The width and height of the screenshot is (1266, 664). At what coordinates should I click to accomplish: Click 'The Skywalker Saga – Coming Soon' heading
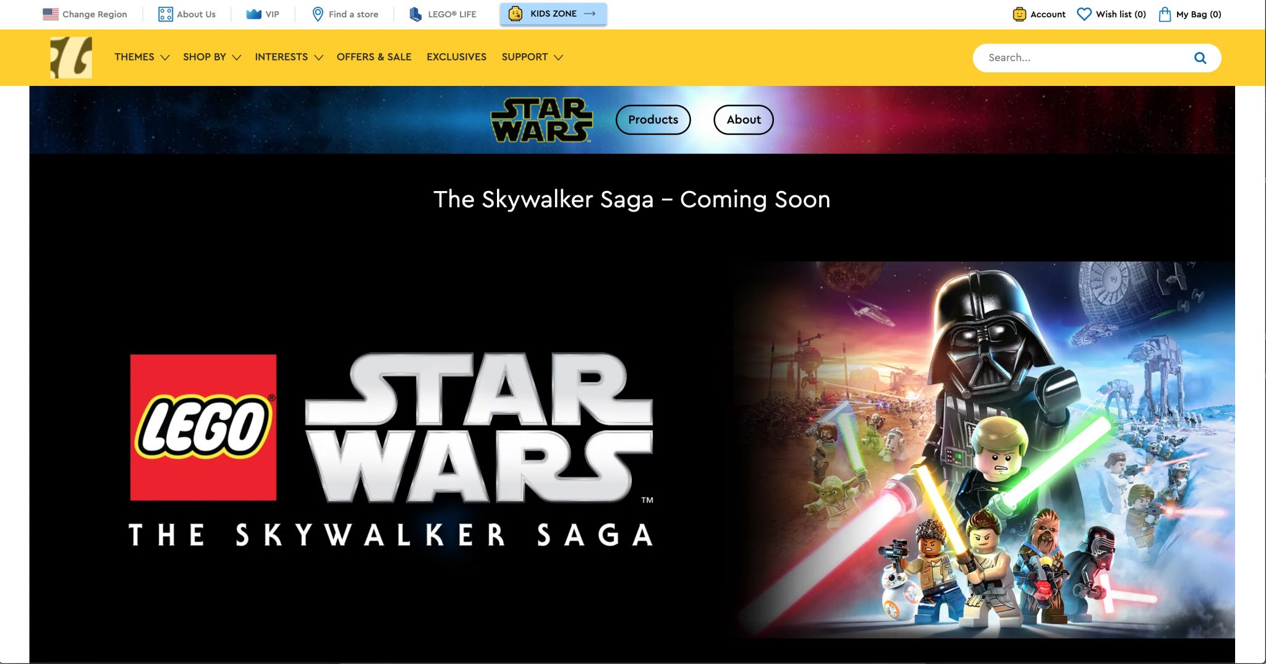632,199
